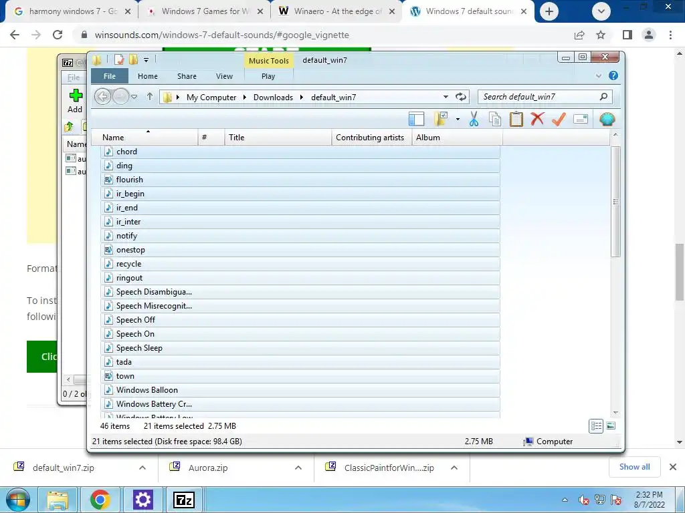Click Show all downloads button

point(634,467)
